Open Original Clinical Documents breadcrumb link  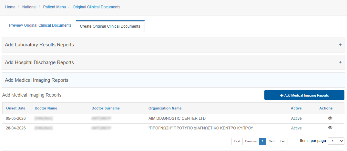pyautogui.click(x=97, y=7)
